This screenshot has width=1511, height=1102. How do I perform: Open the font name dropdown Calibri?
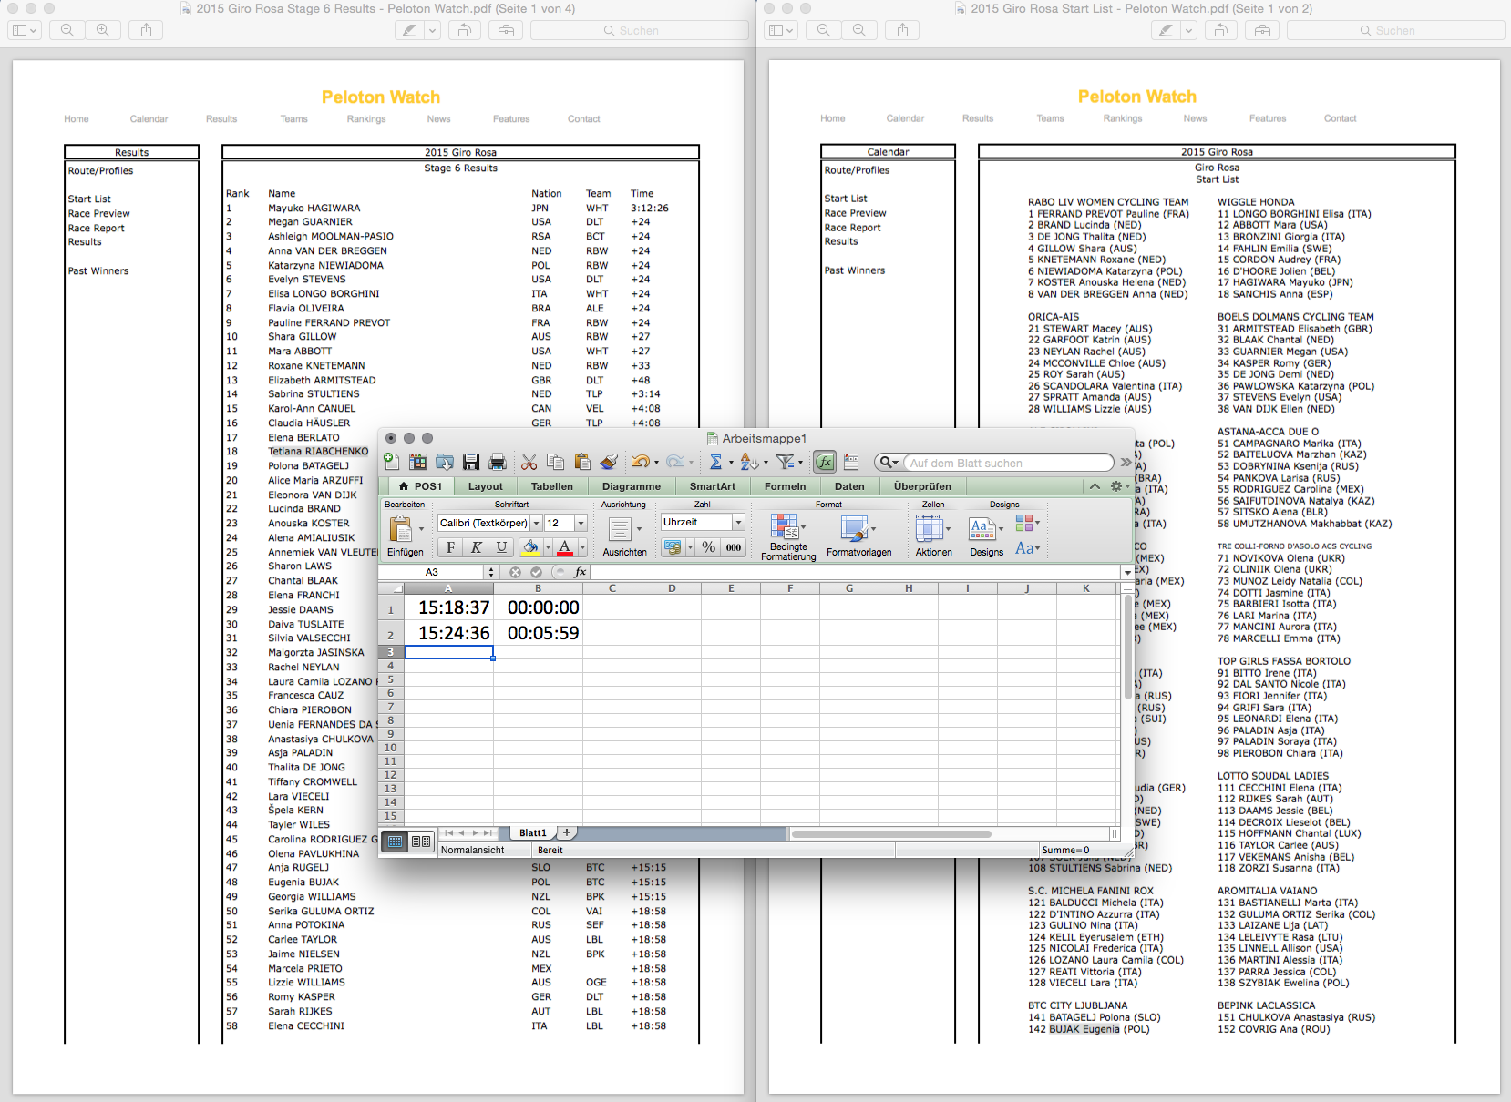[537, 523]
